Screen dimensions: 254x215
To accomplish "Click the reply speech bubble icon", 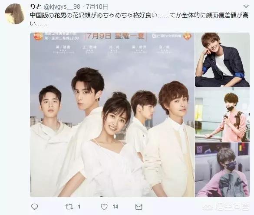I will pos(34,207).
